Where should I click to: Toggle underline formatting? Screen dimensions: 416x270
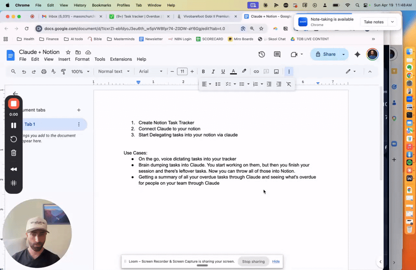point(223,71)
